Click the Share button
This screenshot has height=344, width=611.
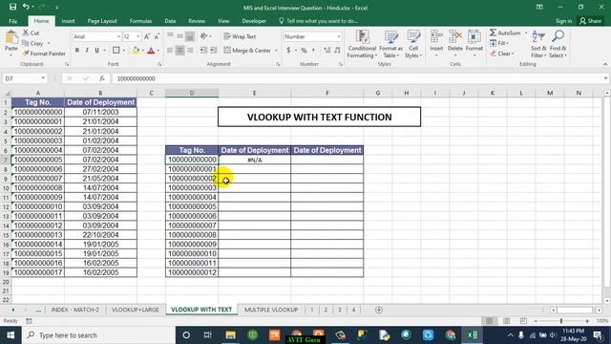point(590,21)
